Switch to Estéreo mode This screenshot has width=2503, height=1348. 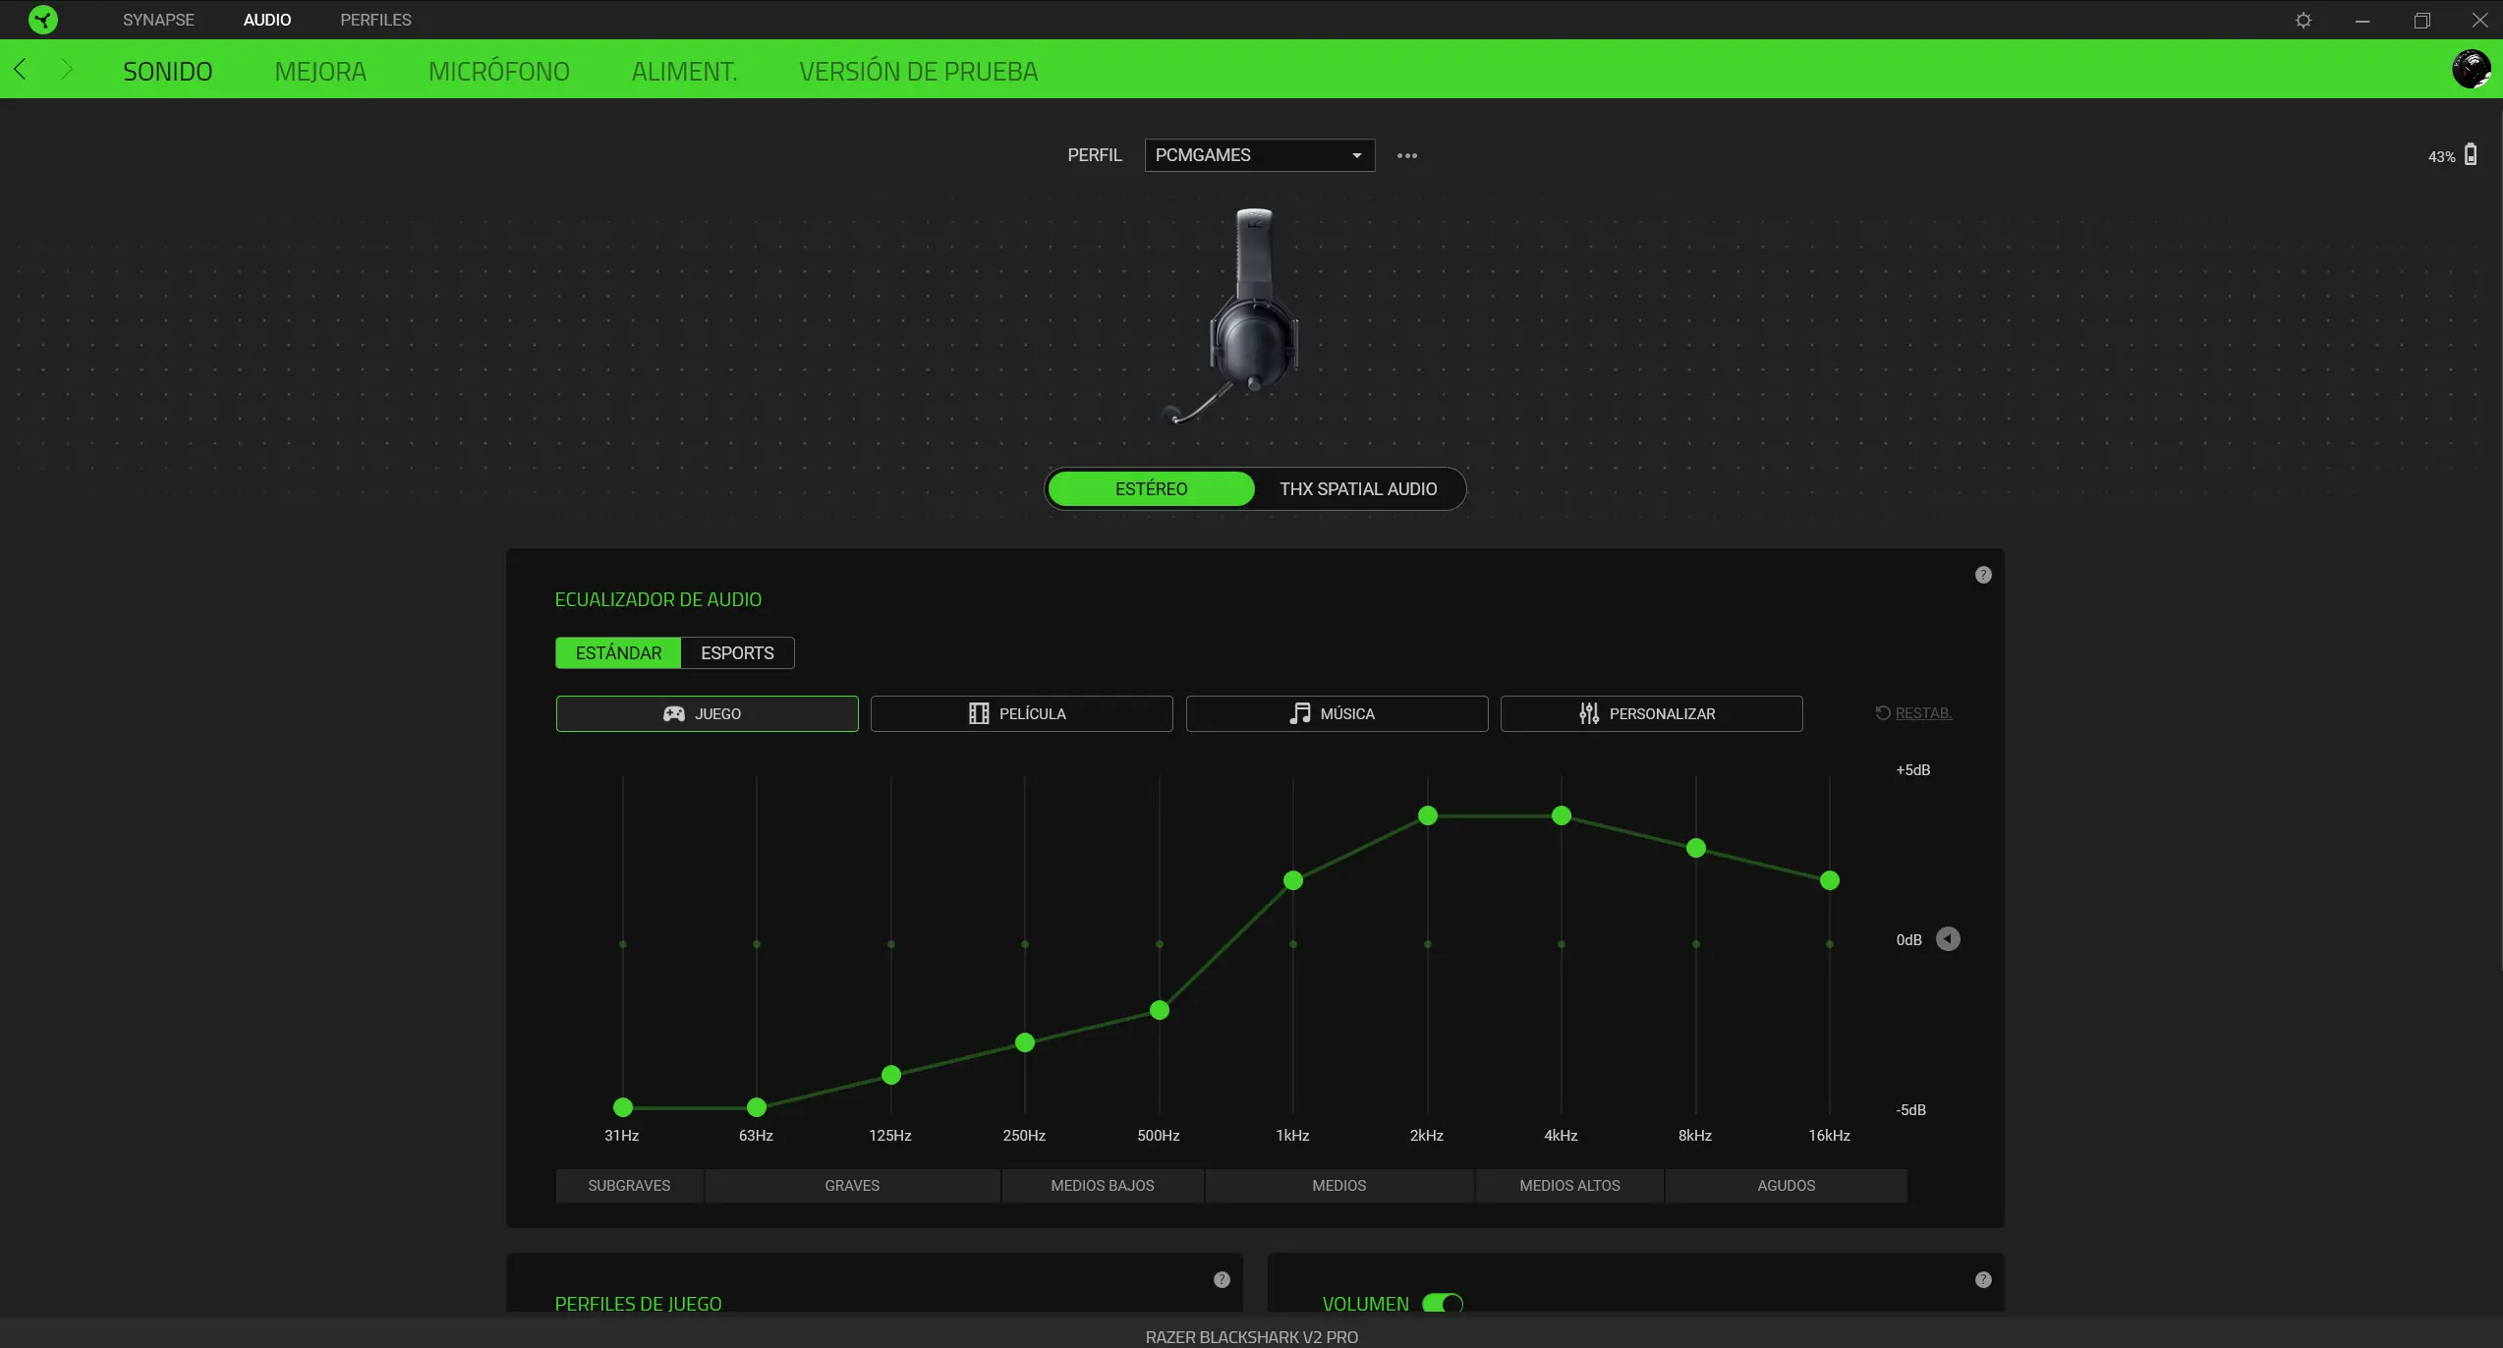point(1151,488)
